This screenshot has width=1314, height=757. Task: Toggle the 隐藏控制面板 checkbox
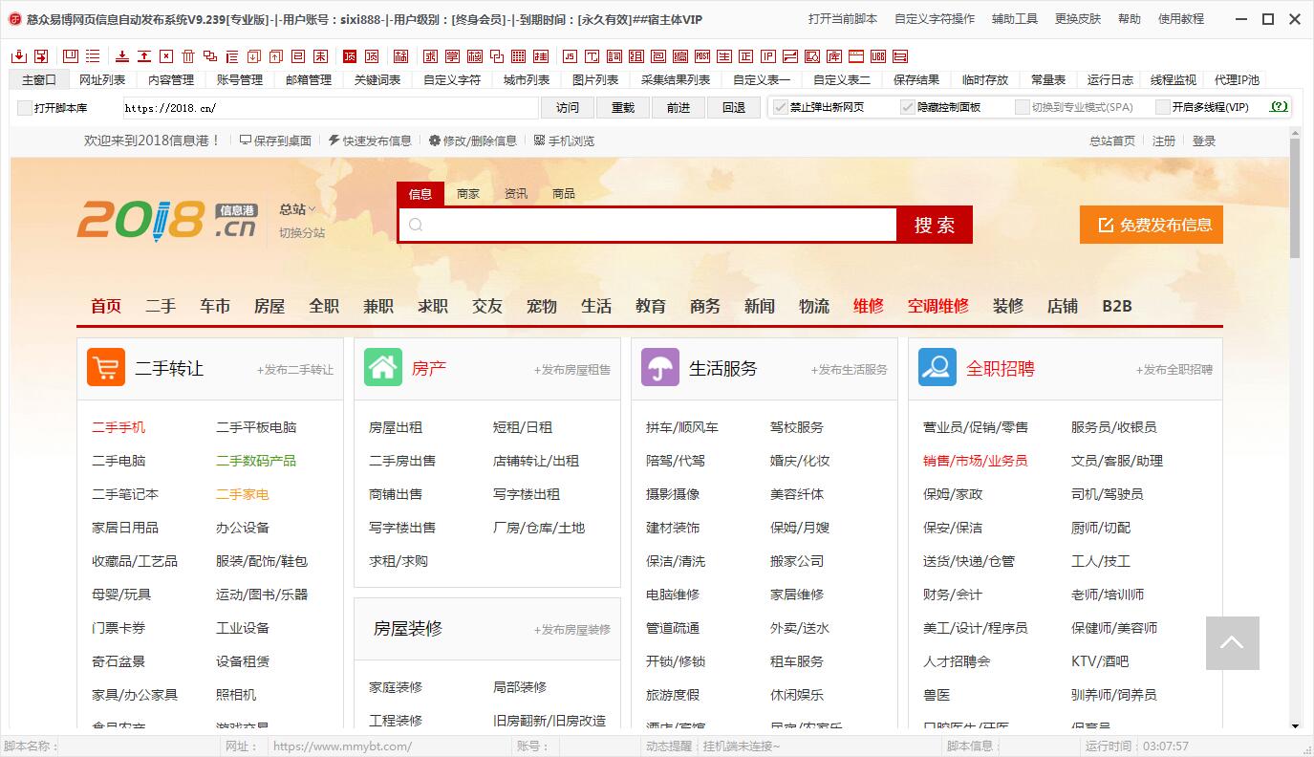pyautogui.click(x=908, y=107)
